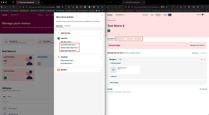The image size is (209, 115).
Task: Open Contact our support team link
Action: coord(132,53)
